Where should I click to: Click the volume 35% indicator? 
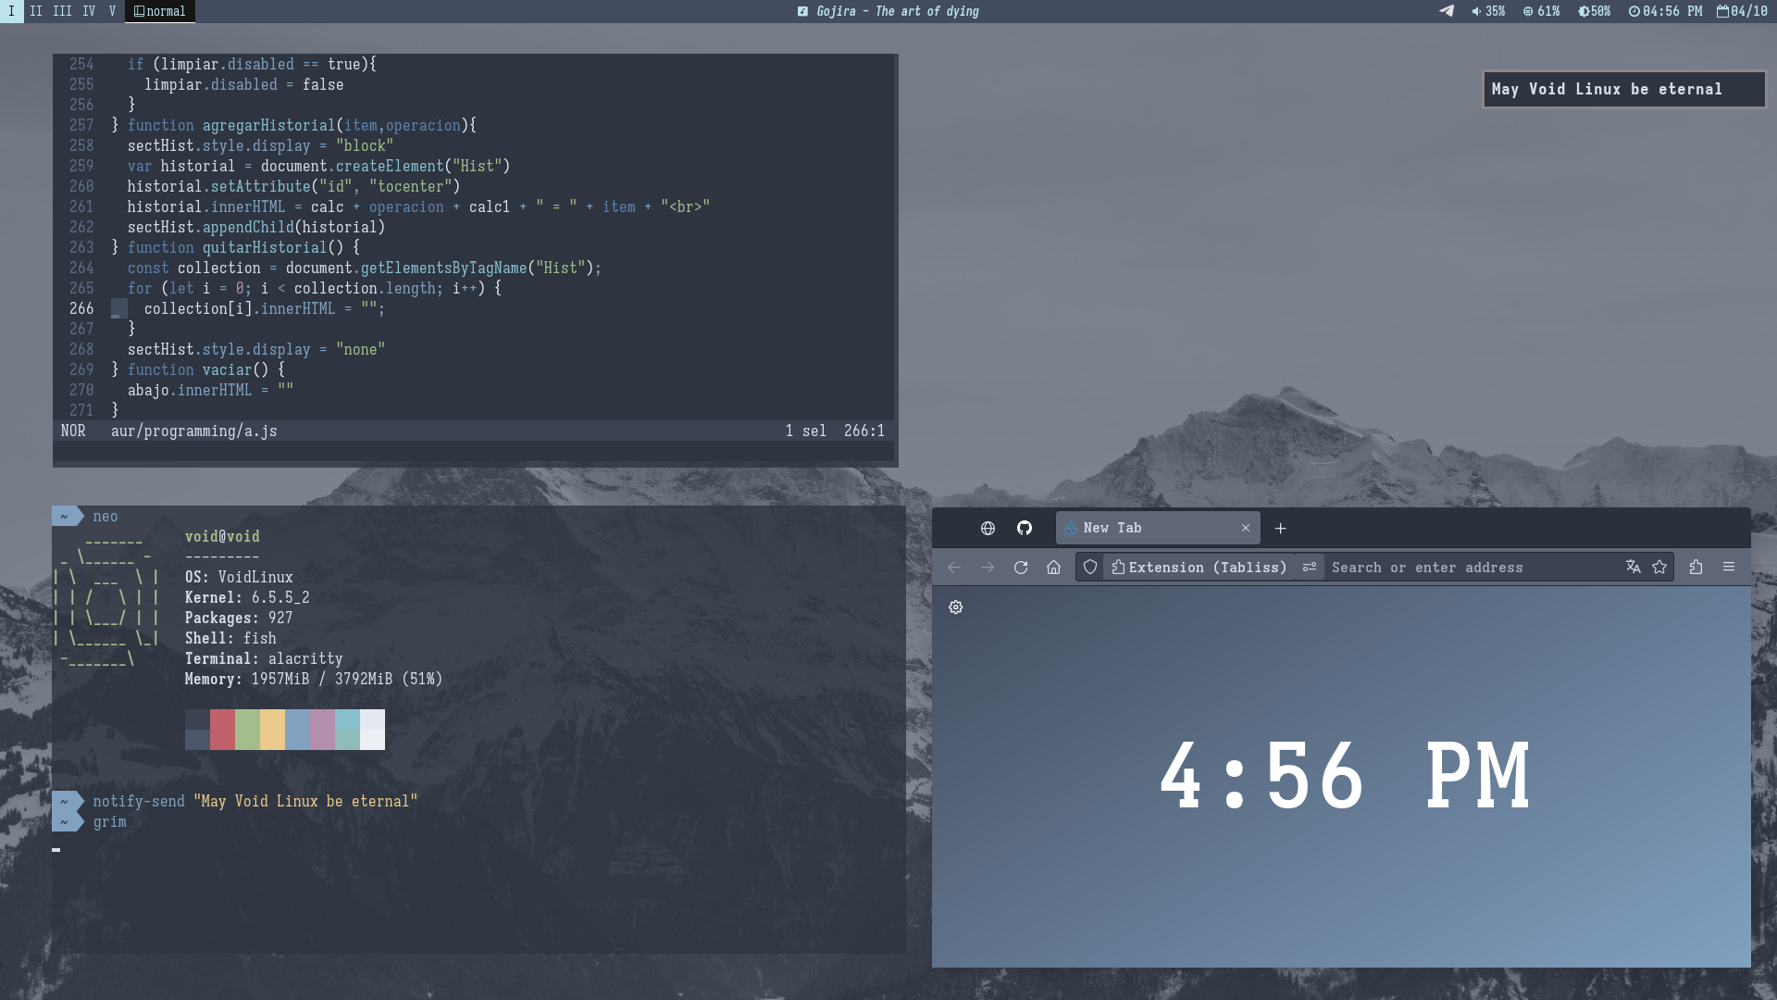[1486, 12]
